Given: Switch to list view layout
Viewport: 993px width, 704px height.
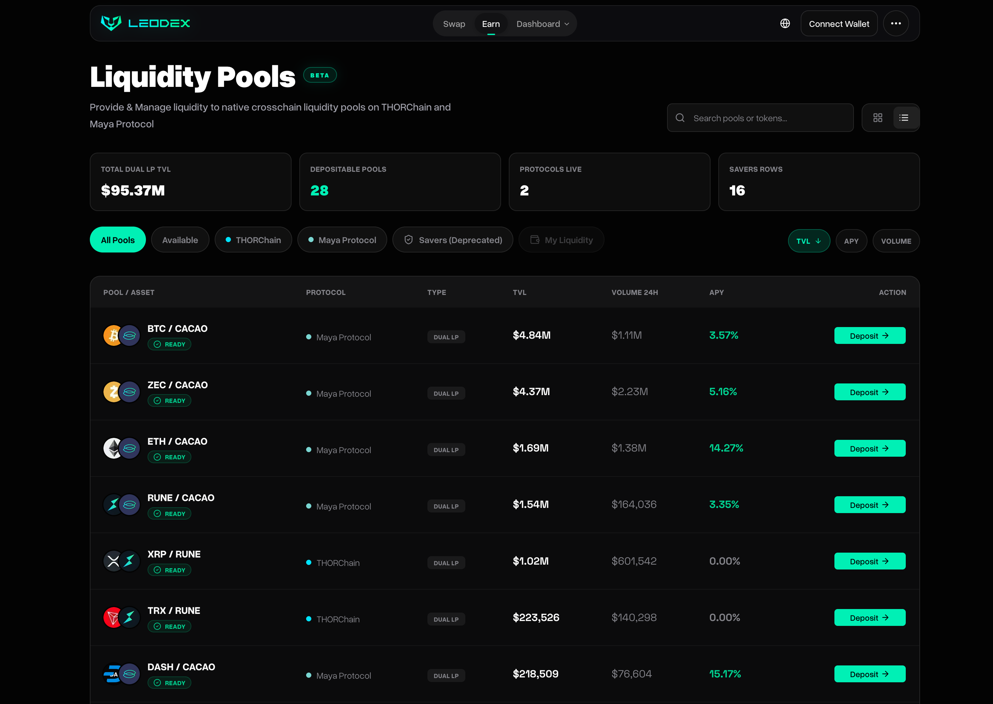Looking at the screenshot, I should tap(904, 118).
